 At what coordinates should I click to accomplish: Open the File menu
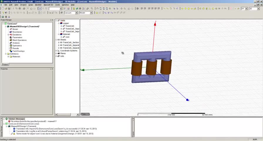click(6, 5)
